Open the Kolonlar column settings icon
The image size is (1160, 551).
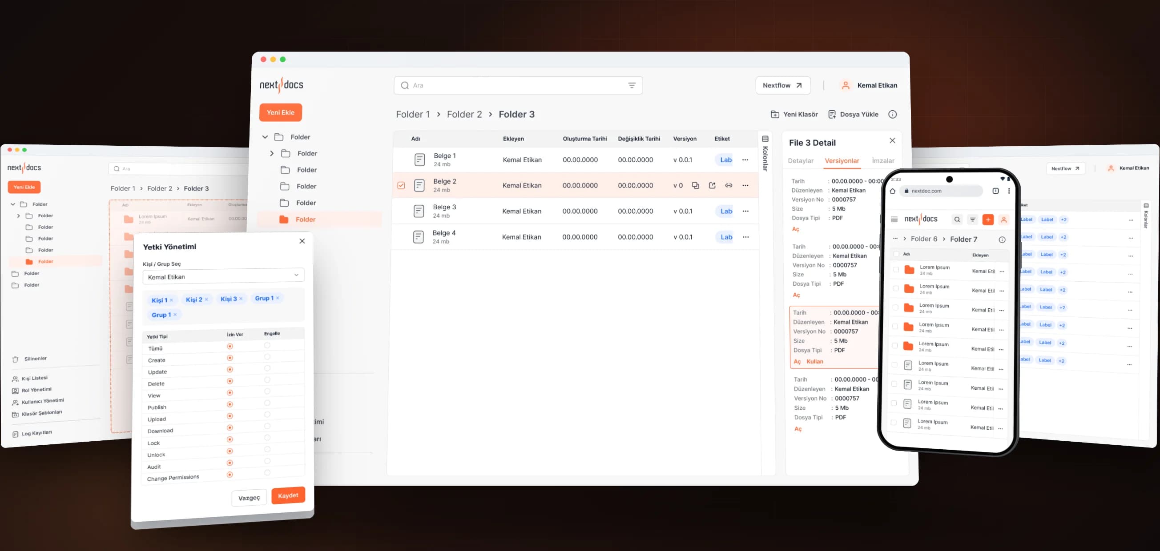(x=765, y=139)
